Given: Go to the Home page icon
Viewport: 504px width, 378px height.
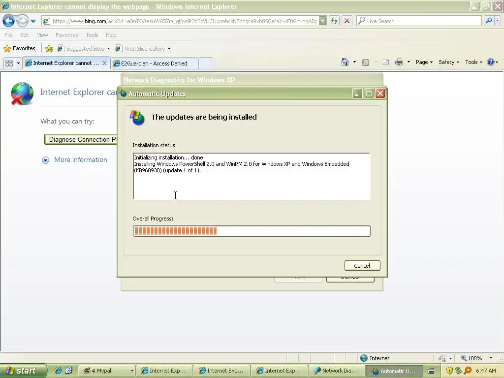Looking at the screenshot, I should tap(345, 62).
